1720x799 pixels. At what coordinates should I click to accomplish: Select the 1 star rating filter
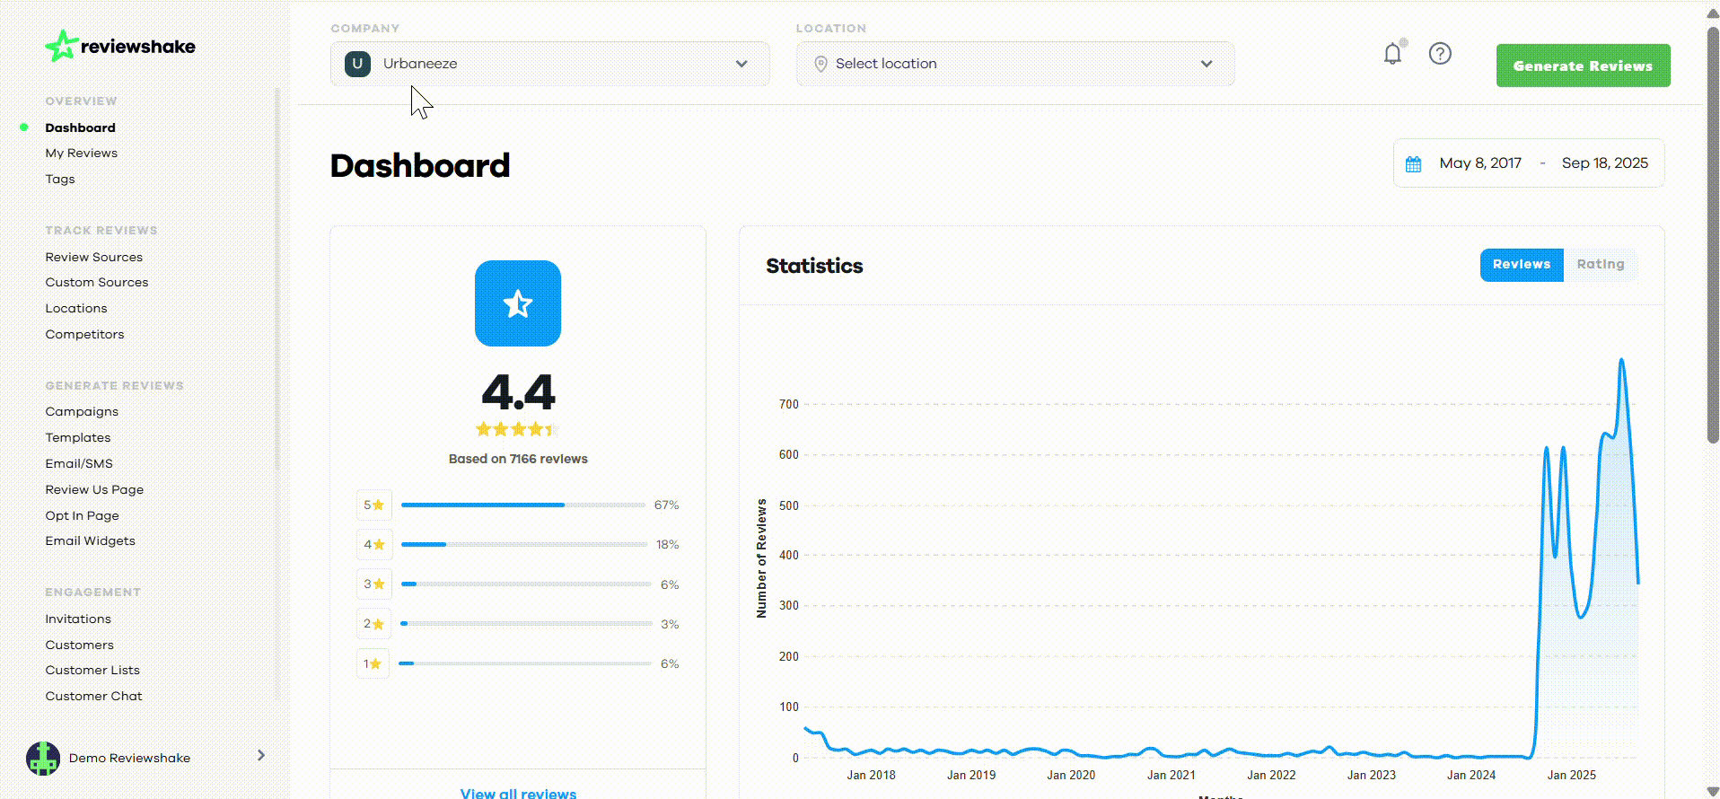point(373,663)
